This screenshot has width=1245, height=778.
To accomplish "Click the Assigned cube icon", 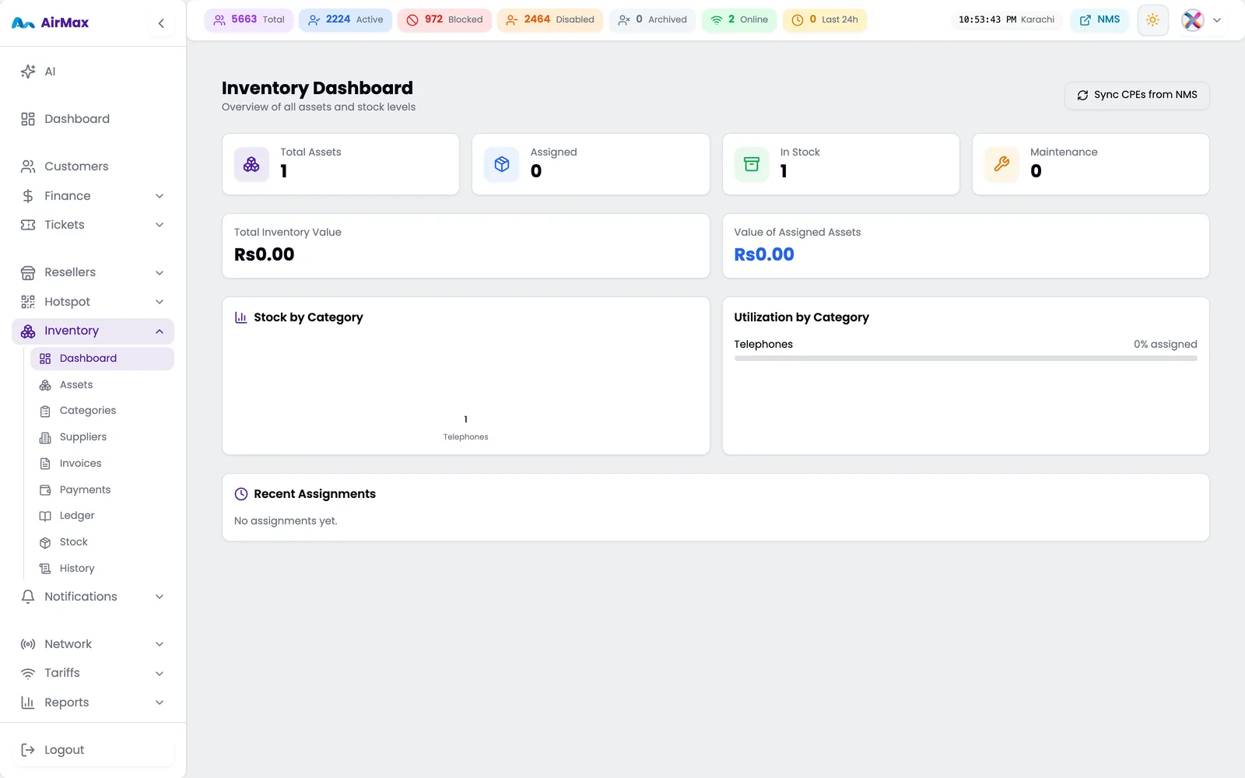I will pos(502,164).
